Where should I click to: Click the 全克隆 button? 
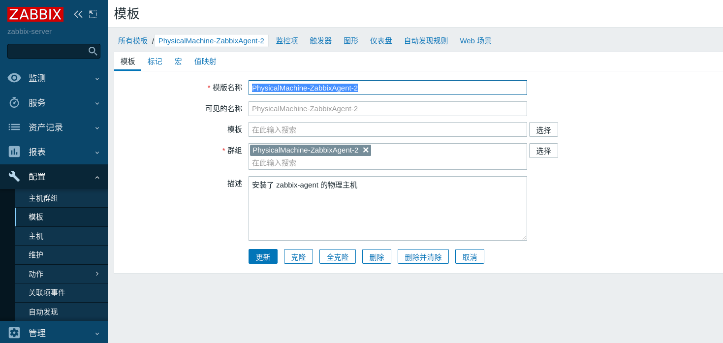point(338,256)
